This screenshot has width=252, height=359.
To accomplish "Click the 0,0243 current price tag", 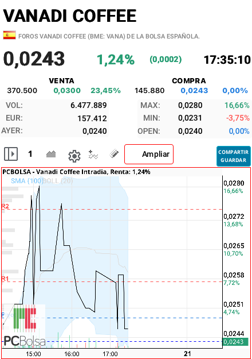I will [235, 342].
